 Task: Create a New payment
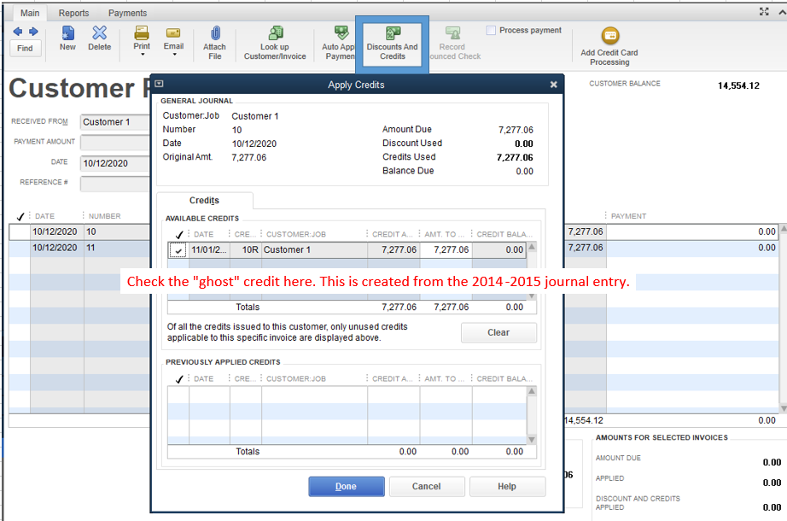click(x=67, y=38)
